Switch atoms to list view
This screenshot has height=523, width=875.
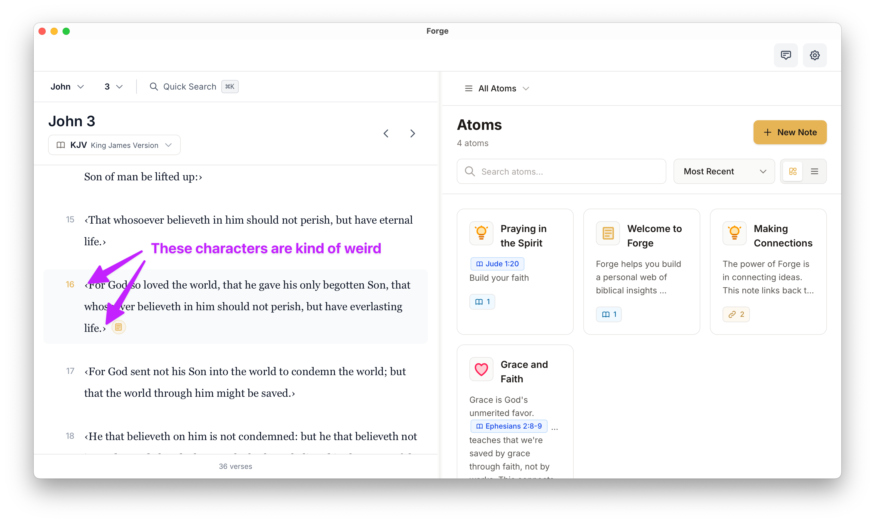point(814,171)
